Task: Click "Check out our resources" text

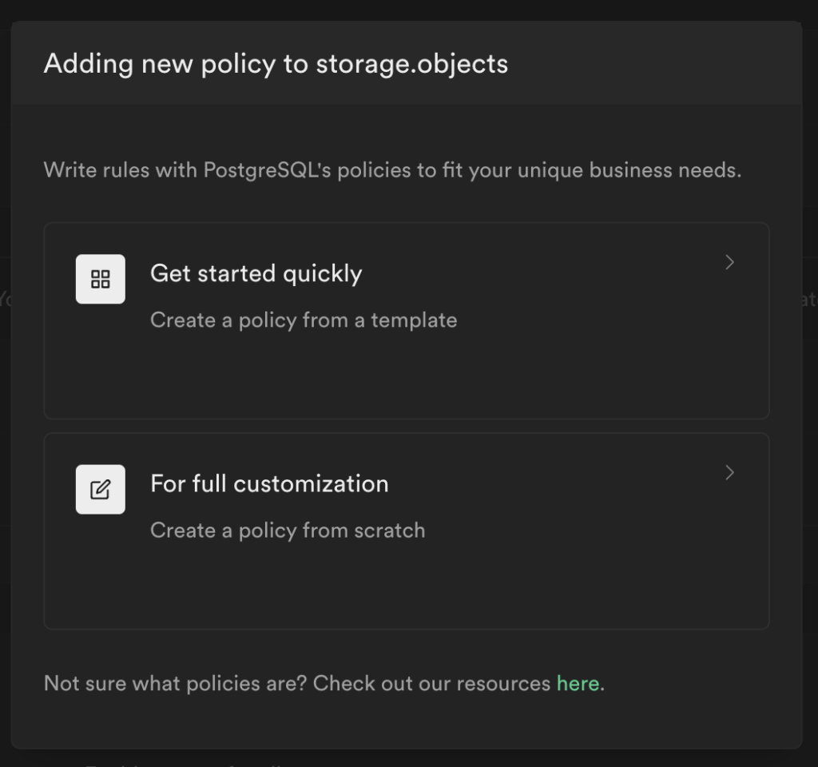Action: point(431,683)
